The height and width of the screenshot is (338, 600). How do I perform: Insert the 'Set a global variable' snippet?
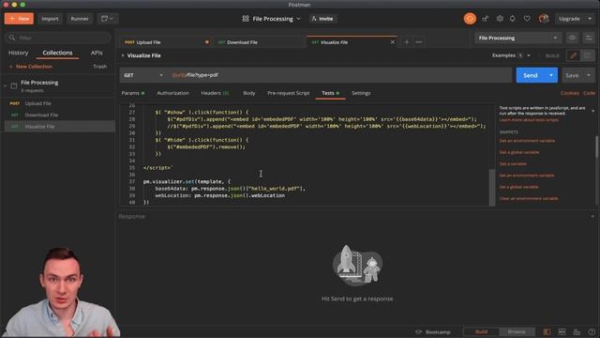point(518,187)
